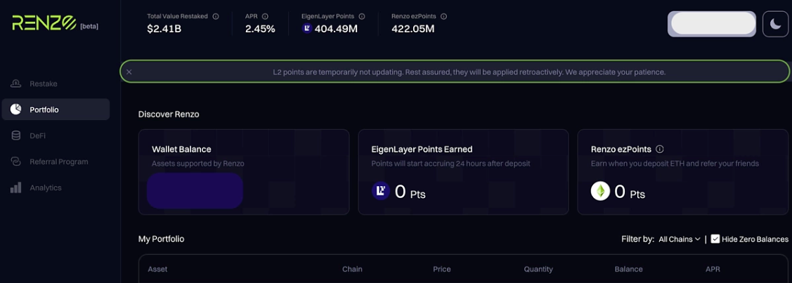Screen dimensions: 792x283
Task: Click the Wallet Balance purple box
Action: pos(195,190)
